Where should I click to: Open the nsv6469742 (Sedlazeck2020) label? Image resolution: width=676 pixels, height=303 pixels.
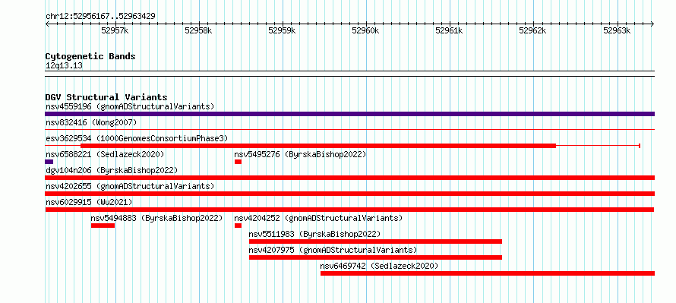click(379, 266)
